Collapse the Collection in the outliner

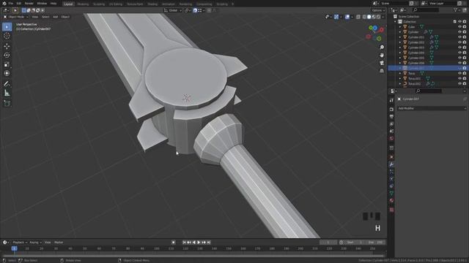(395, 22)
